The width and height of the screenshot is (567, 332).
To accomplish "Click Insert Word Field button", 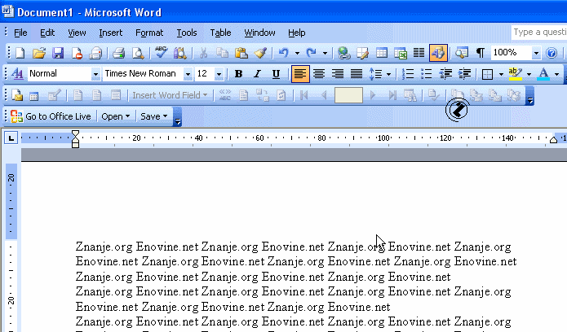I will [170, 95].
